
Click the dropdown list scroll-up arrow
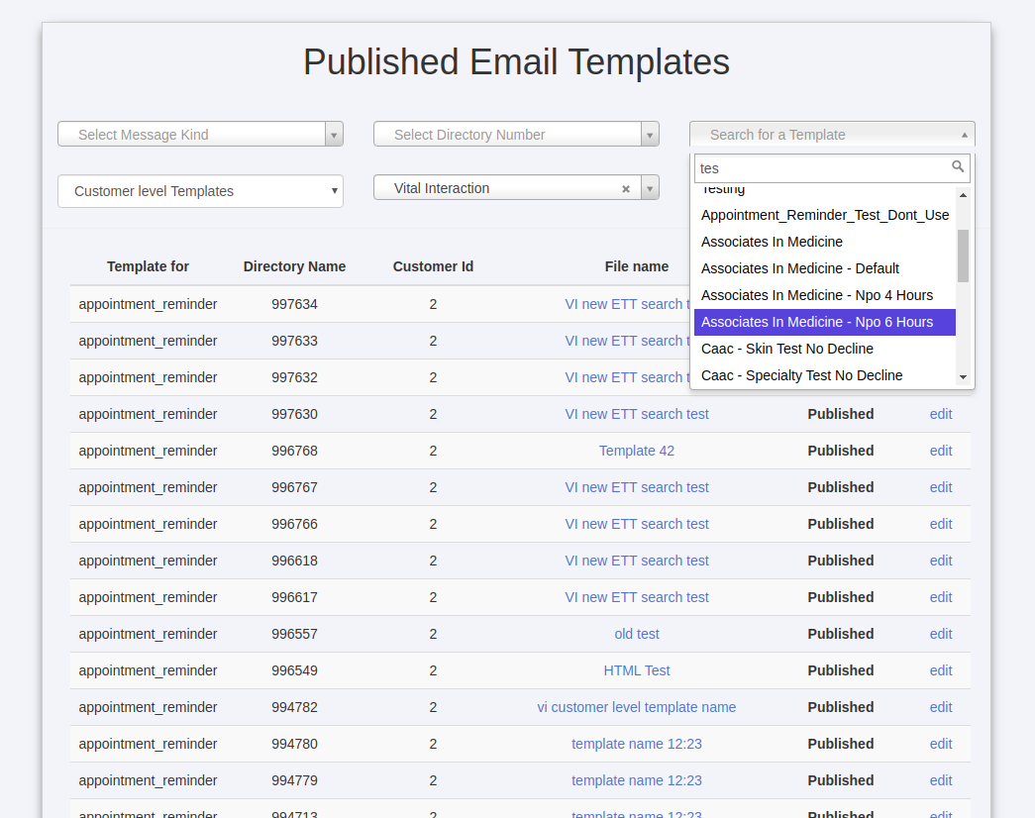[x=963, y=195]
